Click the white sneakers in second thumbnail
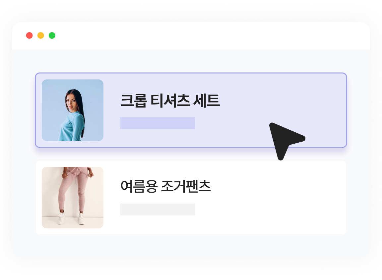Screen dimensions: 382x280 (71, 218)
